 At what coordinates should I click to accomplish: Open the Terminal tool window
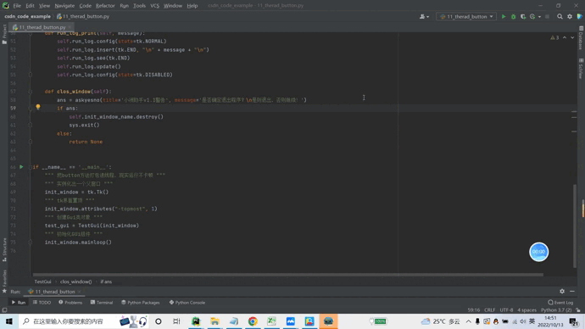(x=102, y=303)
